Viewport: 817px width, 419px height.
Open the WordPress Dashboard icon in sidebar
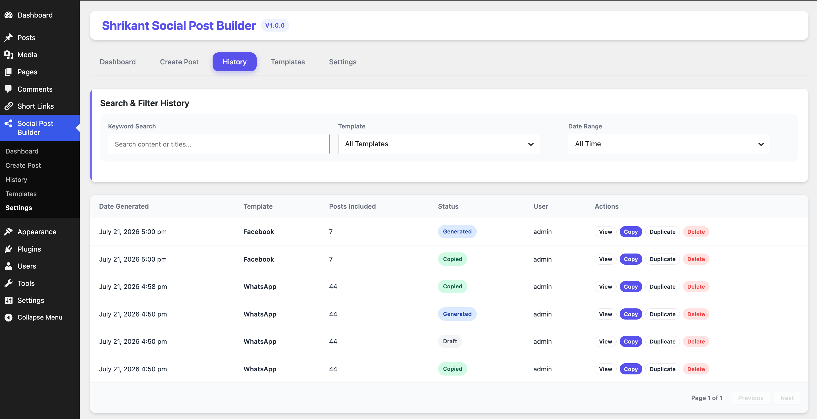9,15
